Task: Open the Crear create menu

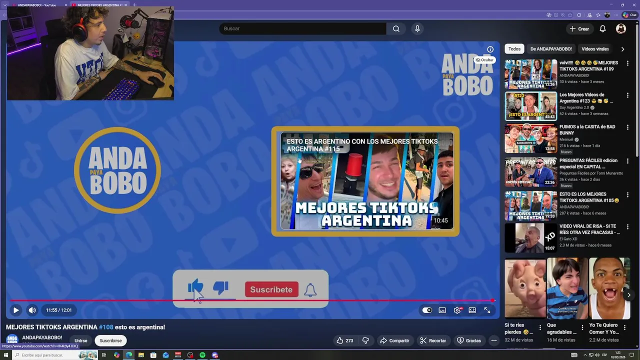Action: tap(579, 29)
